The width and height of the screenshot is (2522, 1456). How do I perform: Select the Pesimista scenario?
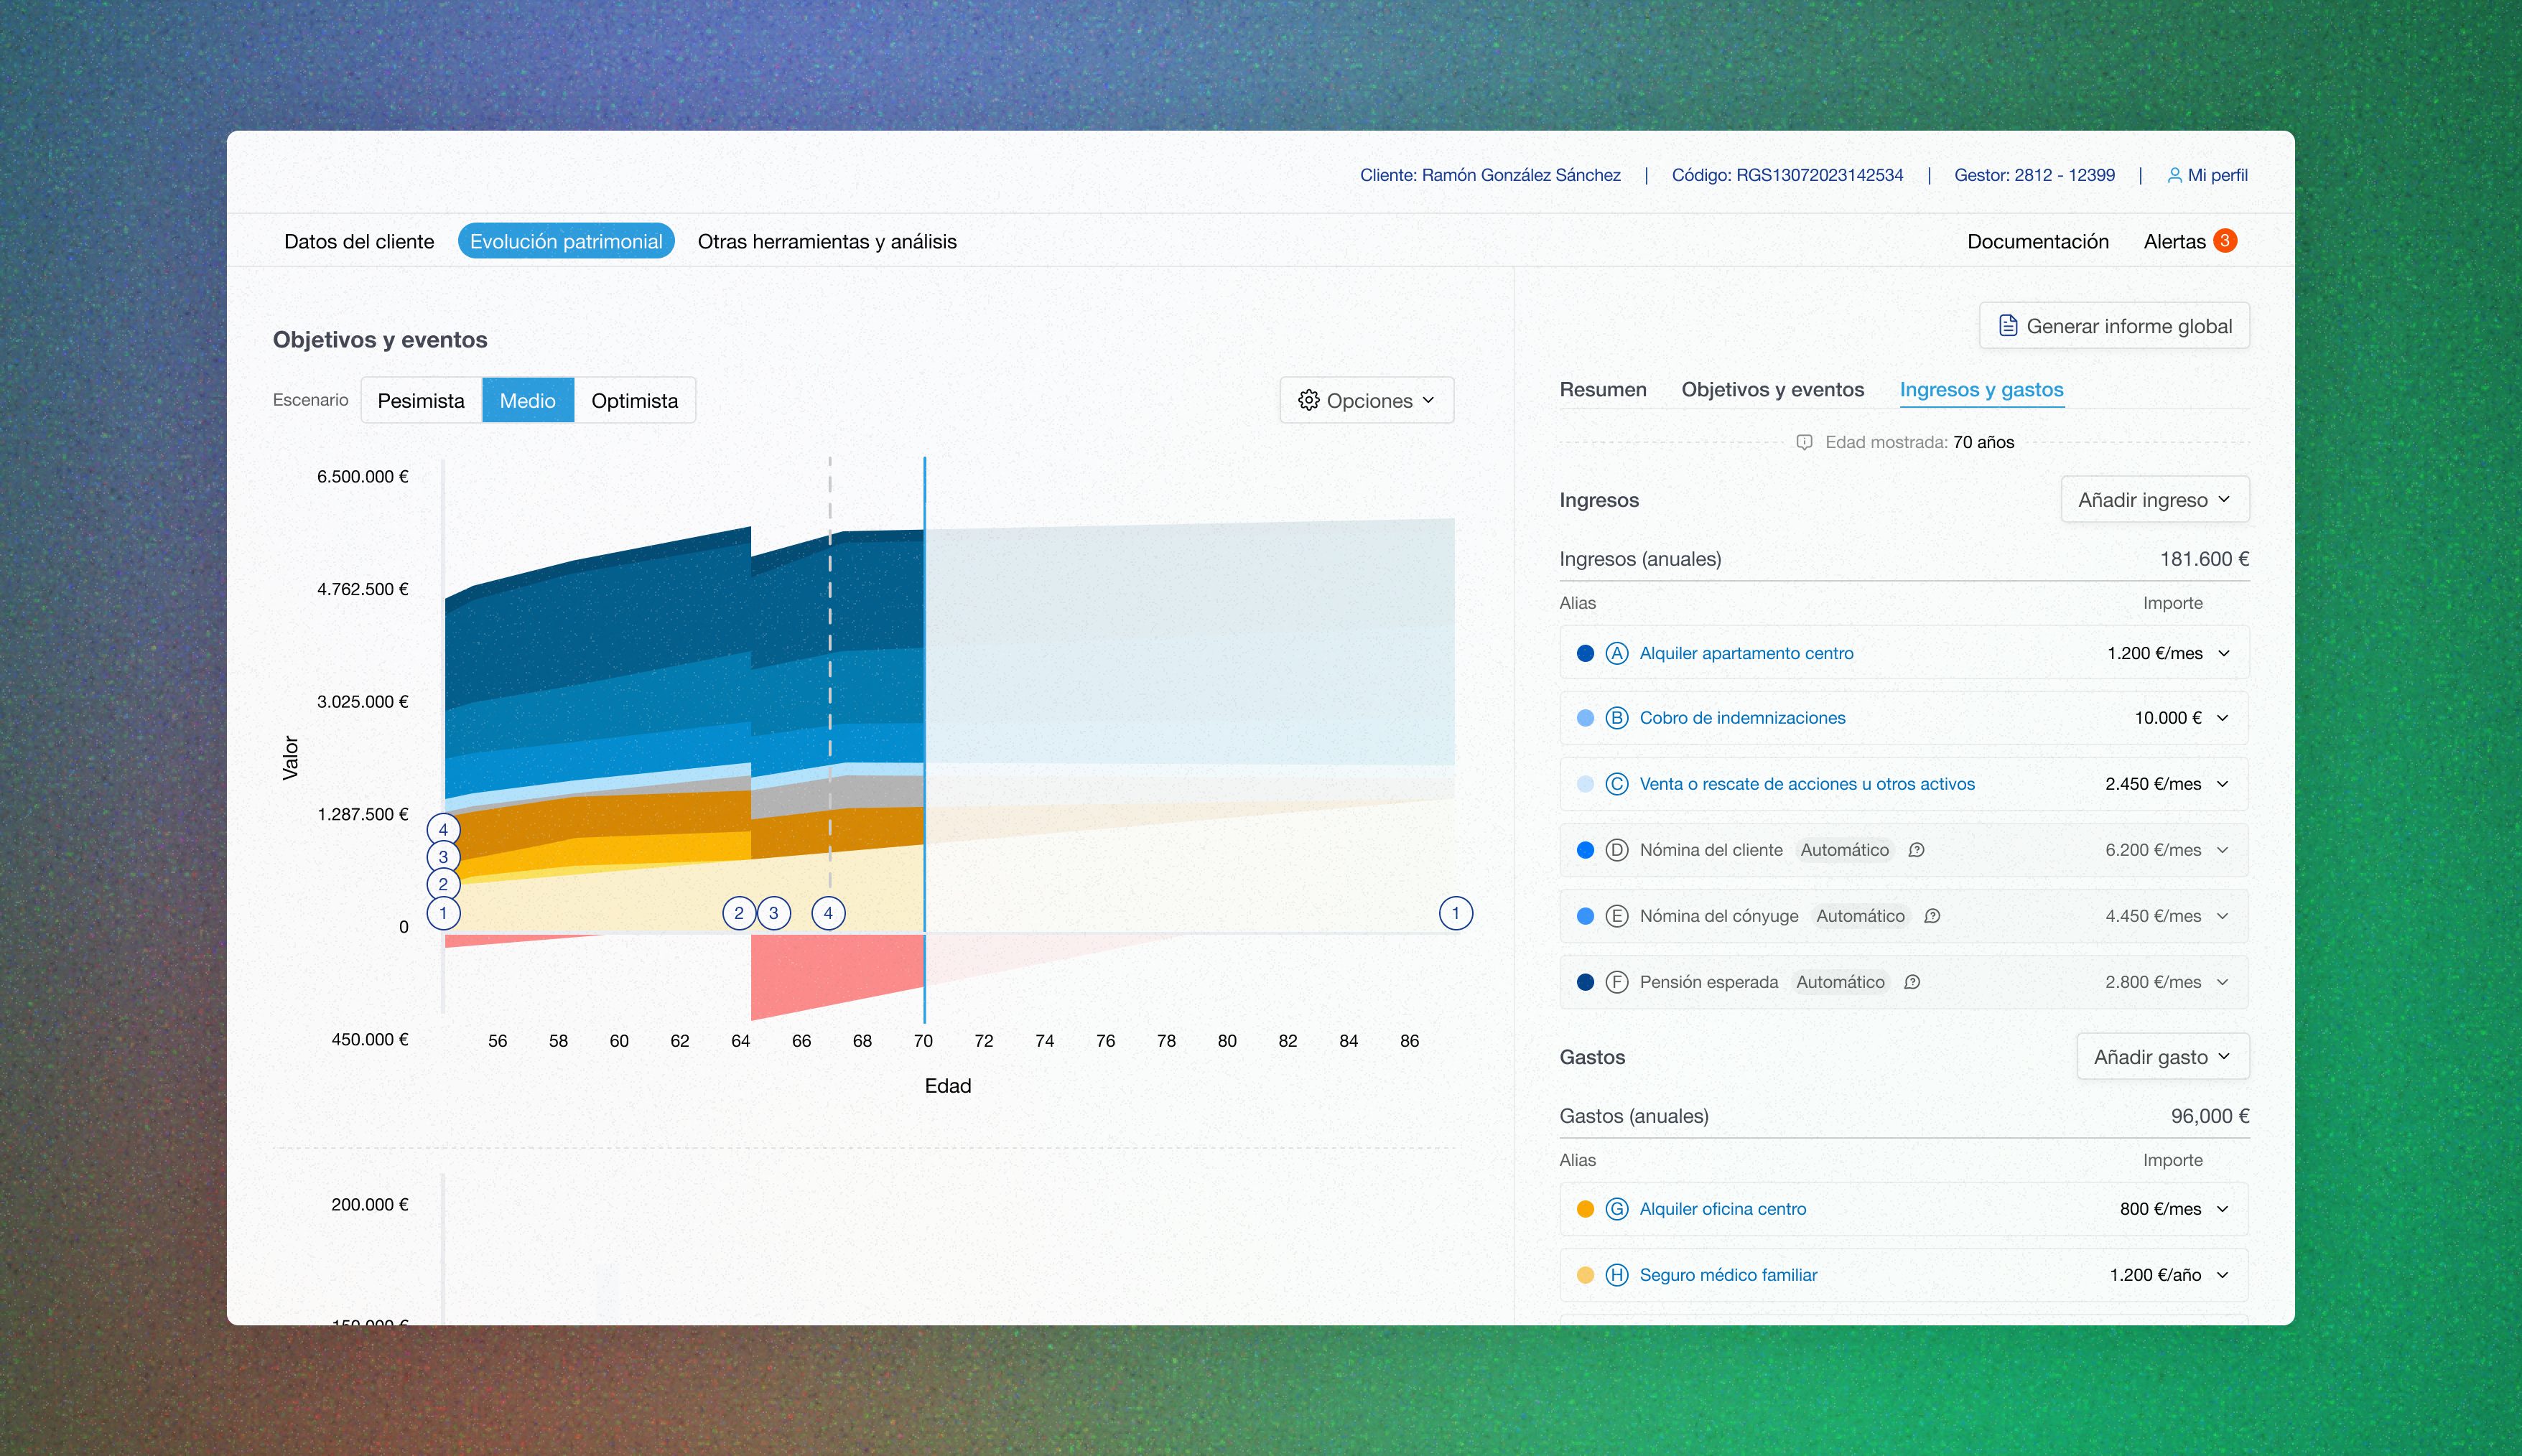coord(421,401)
